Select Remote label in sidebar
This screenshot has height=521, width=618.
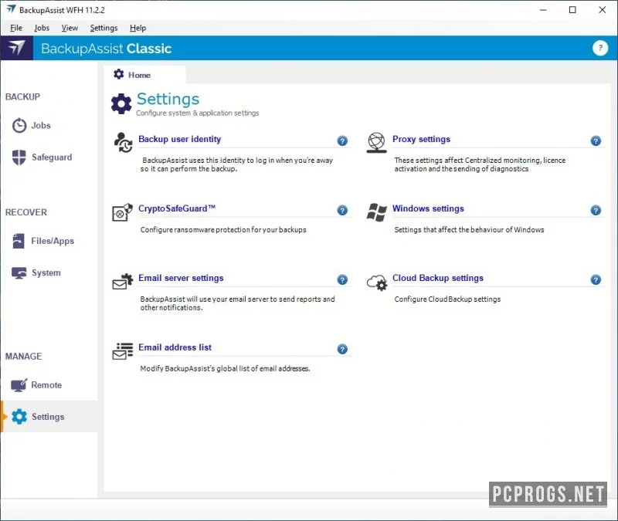[46, 385]
